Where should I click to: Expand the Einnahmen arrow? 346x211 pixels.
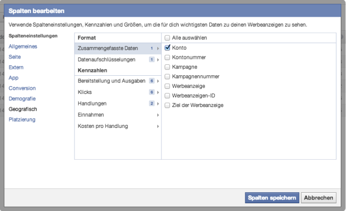(158, 115)
